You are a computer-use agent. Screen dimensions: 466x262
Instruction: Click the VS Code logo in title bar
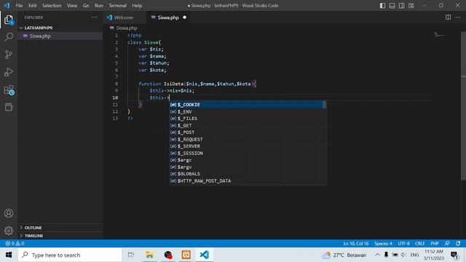pyautogui.click(x=7, y=5)
